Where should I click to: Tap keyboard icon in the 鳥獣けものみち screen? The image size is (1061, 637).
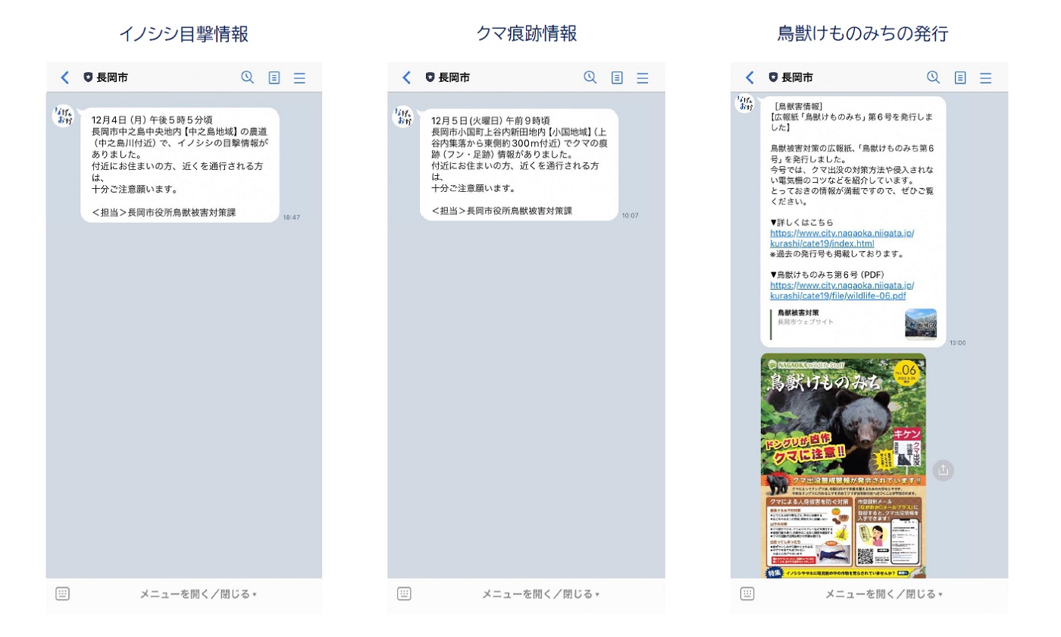pos(747,594)
